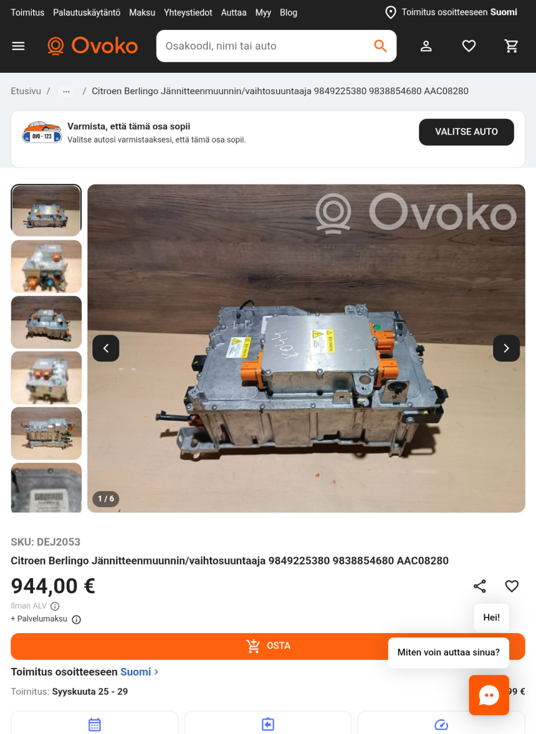536x734 pixels.
Task: Open the user account icon
Action: tap(426, 46)
